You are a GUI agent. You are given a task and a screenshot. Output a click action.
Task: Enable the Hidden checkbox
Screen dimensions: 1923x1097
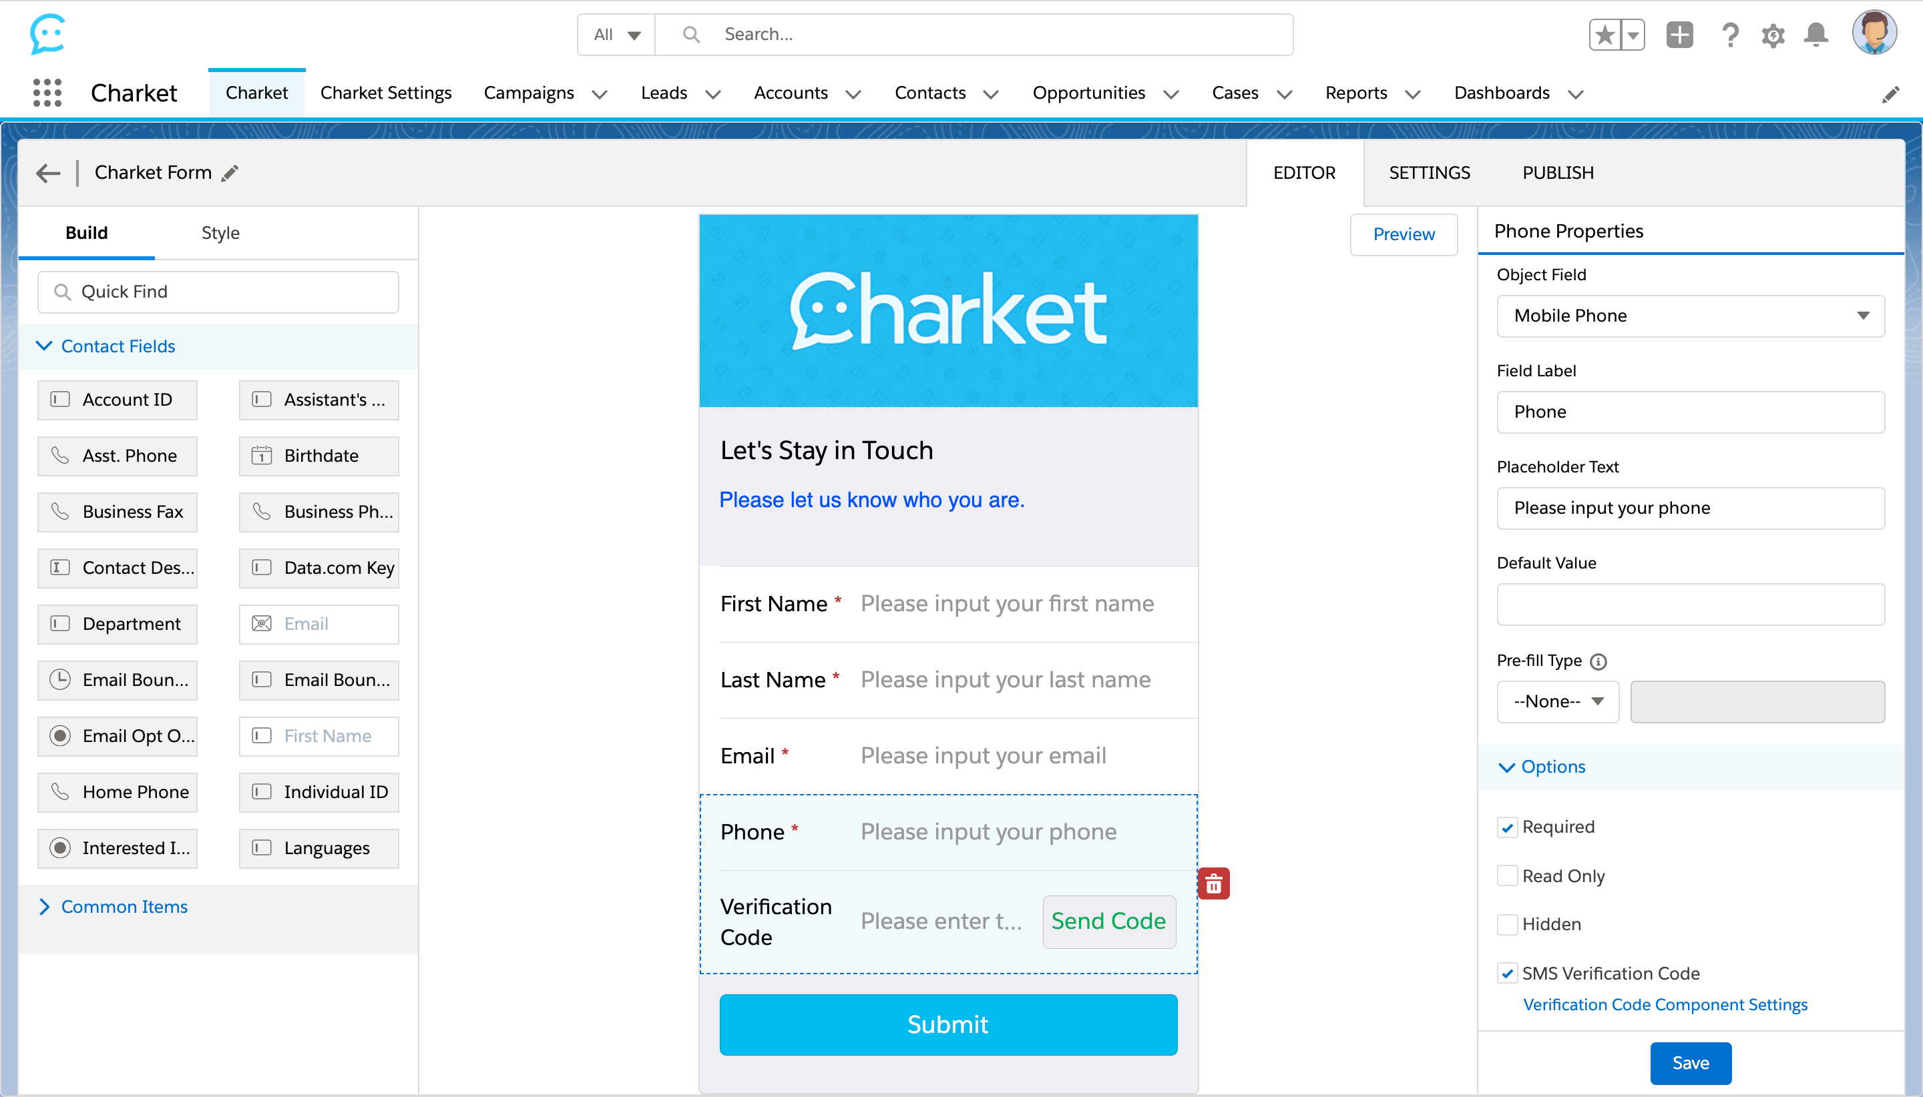1507,924
